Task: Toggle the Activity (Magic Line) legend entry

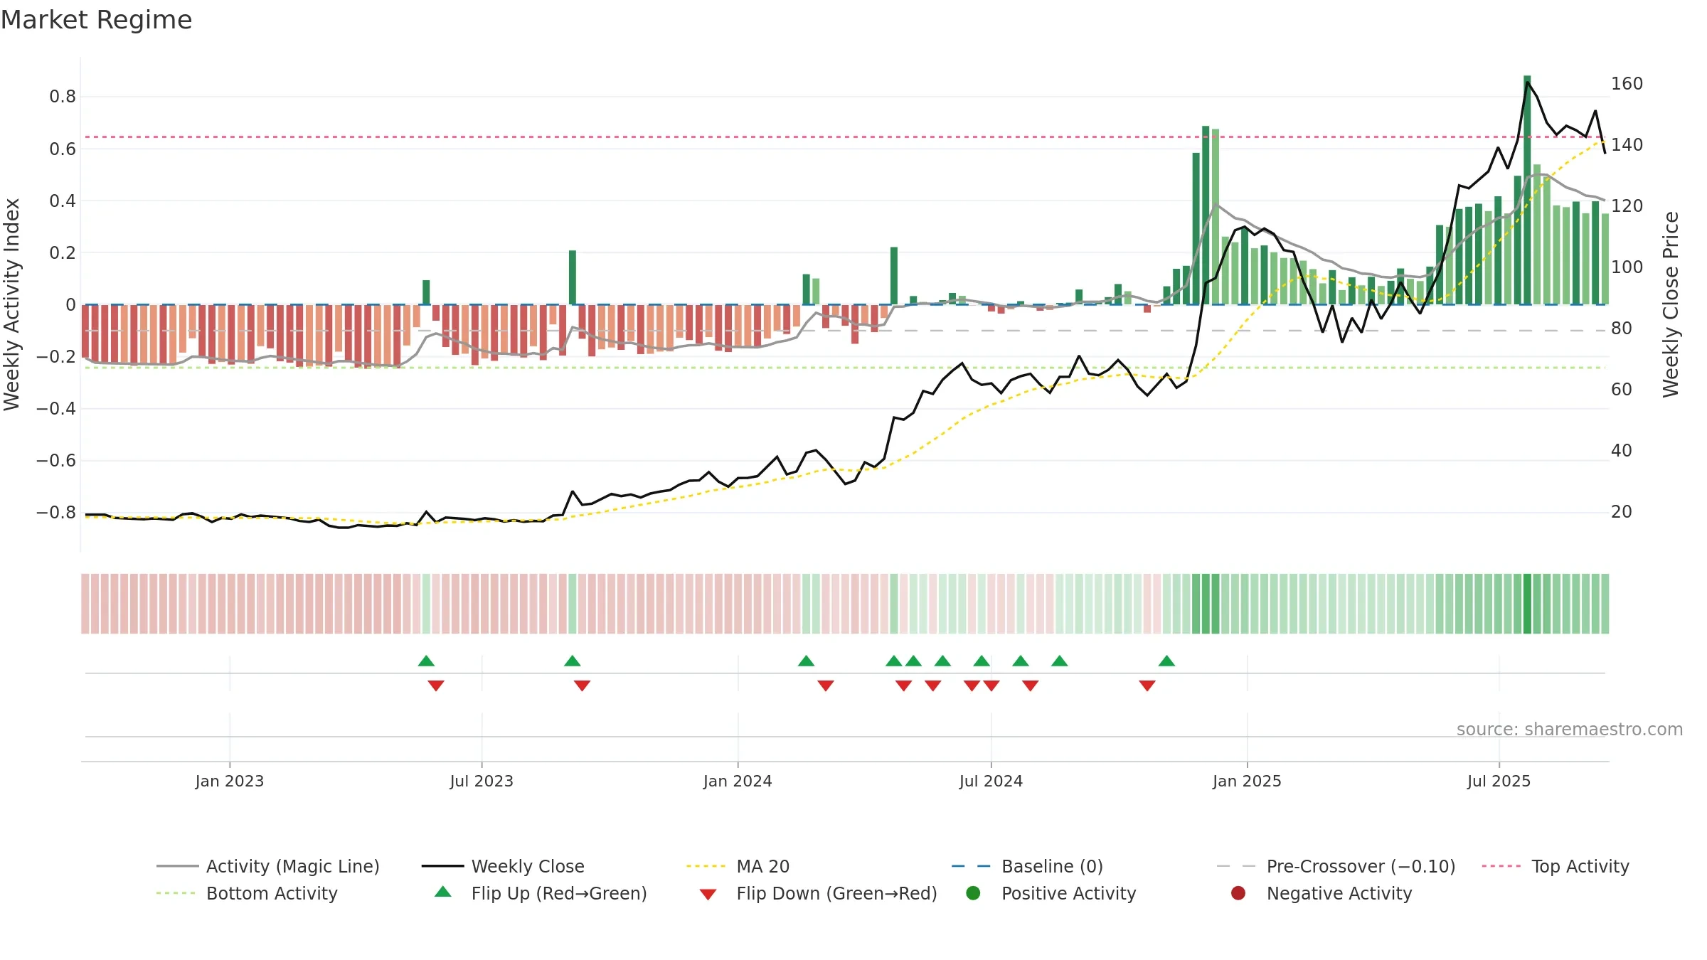Action: [x=268, y=866]
